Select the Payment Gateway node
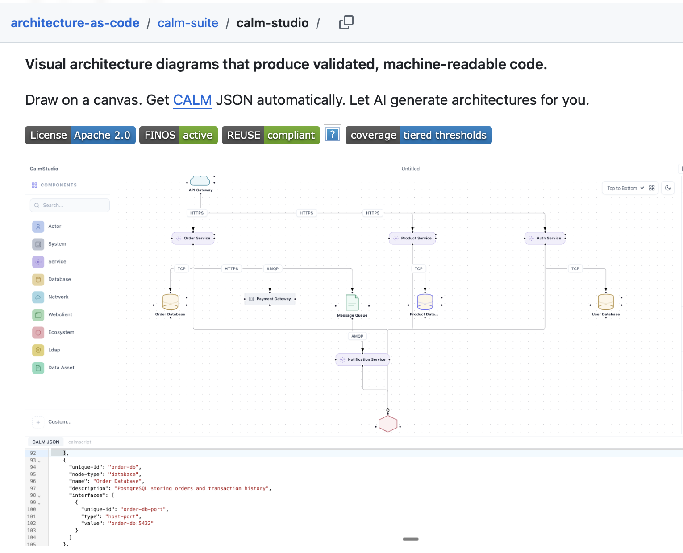This screenshot has width=683, height=553. point(270,299)
